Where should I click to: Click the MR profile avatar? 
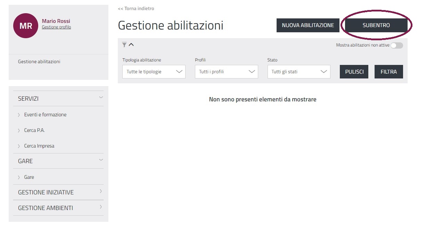25,26
